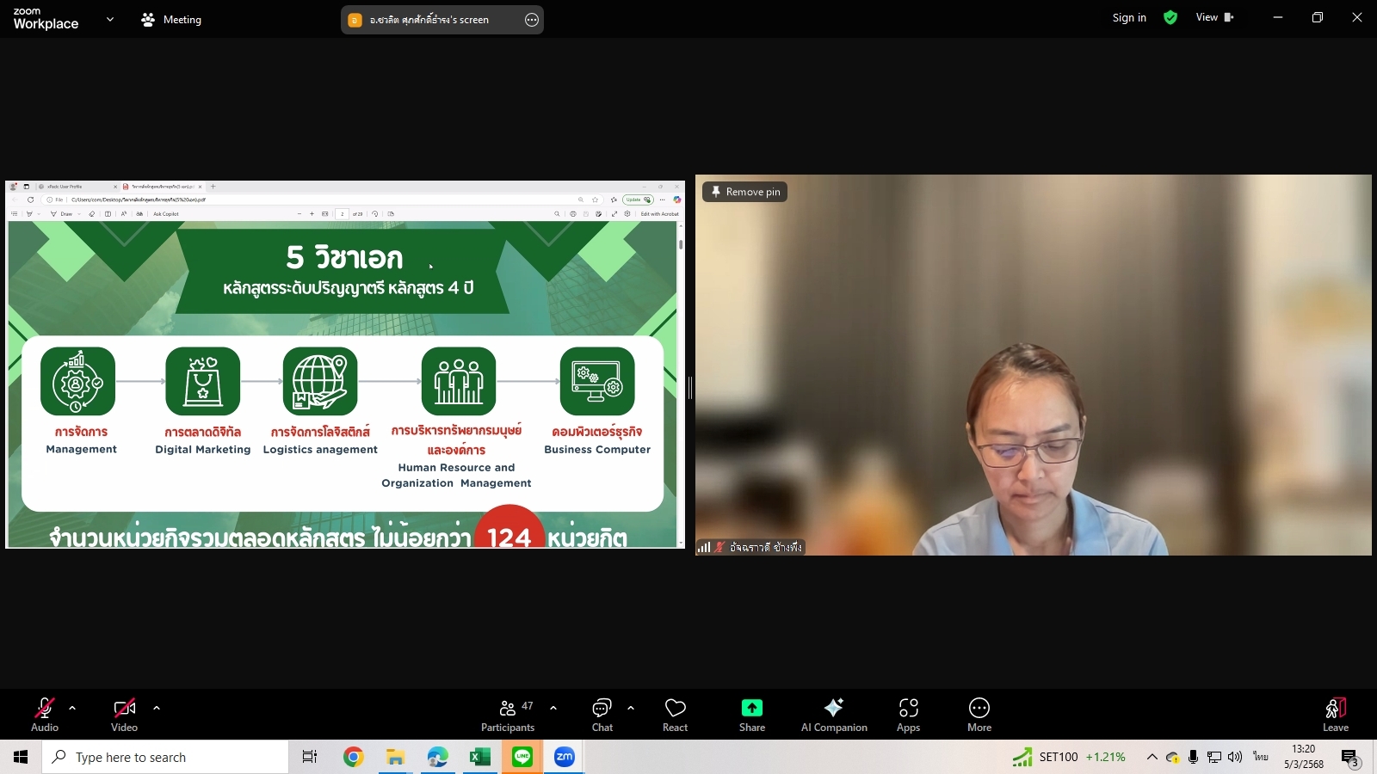Image resolution: width=1377 pixels, height=774 pixels.
Task: Leave the meeting
Action: (1335, 714)
